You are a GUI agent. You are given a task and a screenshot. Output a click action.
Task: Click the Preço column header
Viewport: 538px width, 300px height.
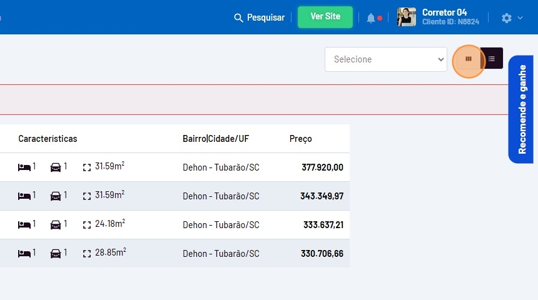tap(300, 139)
